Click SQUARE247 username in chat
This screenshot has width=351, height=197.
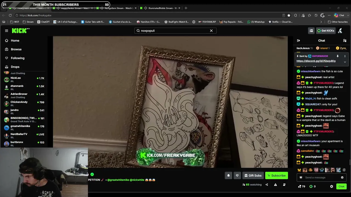(x=313, y=104)
